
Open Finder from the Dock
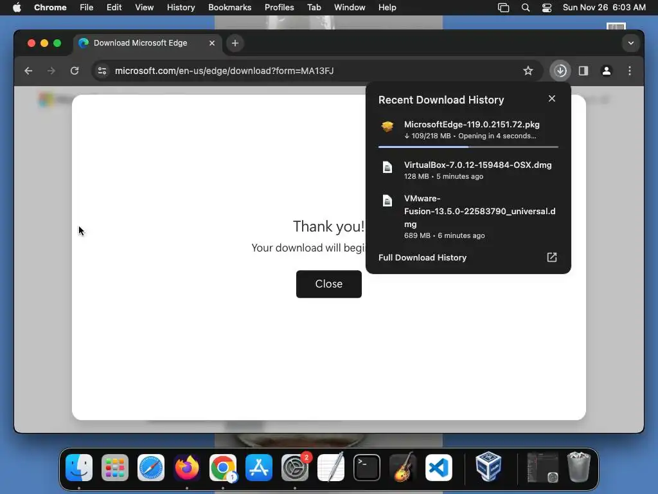tap(79, 468)
